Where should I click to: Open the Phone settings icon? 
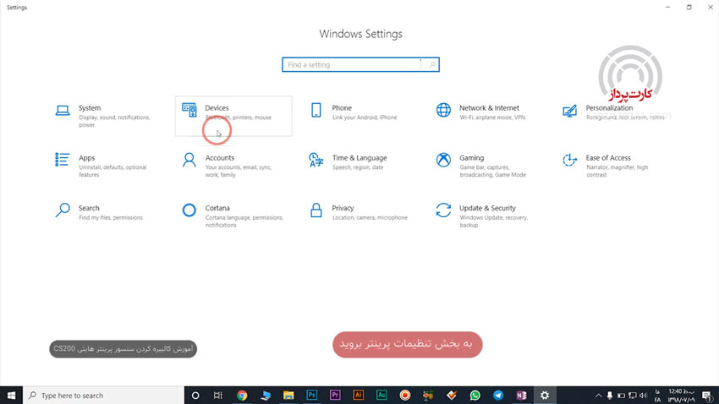316,110
